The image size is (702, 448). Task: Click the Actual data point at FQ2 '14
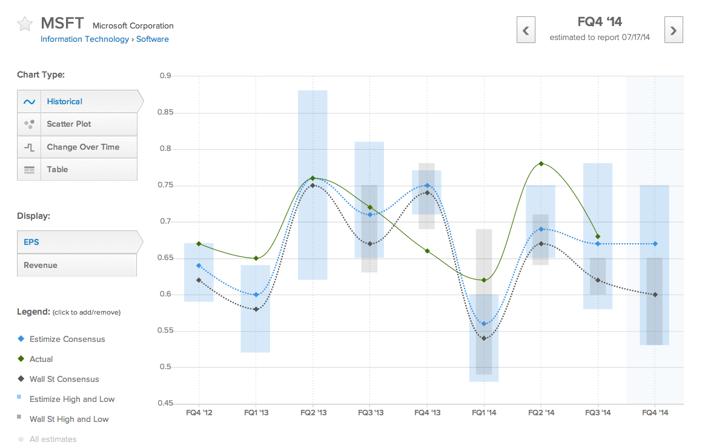pyautogui.click(x=541, y=164)
